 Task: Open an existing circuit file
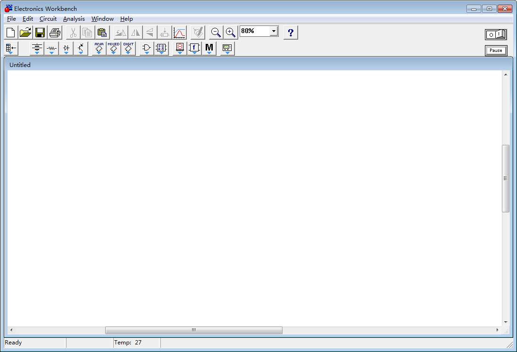25,33
